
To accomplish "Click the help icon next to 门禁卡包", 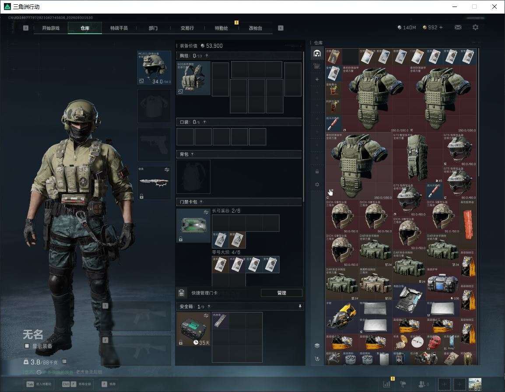I will (x=201, y=202).
